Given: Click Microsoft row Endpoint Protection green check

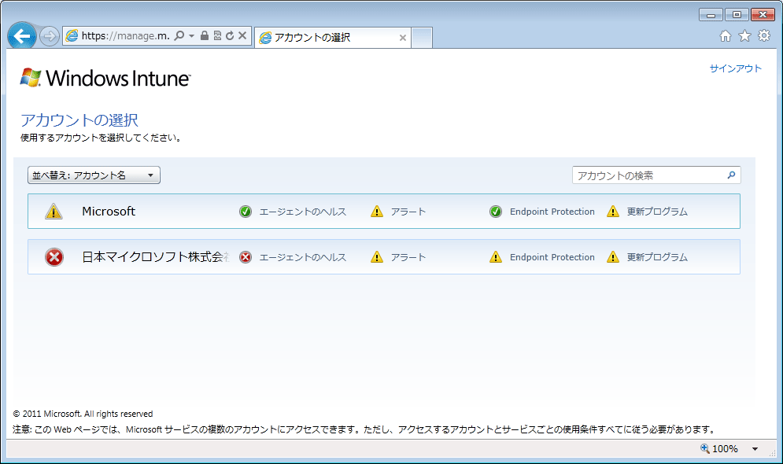Looking at the screenshot, I should tap(495, 212).
